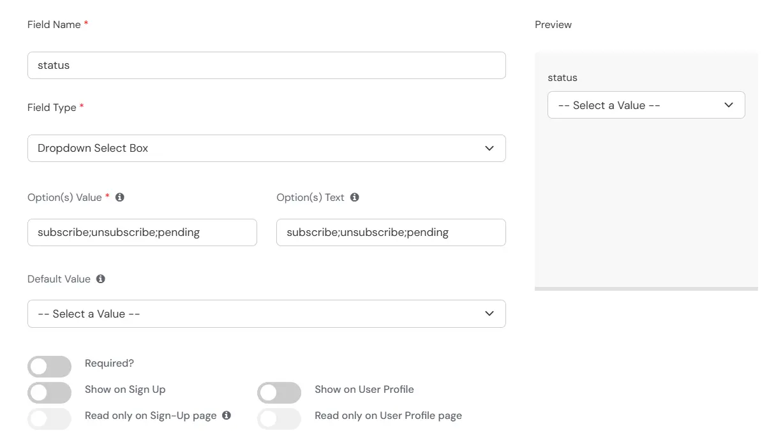Expand the status dropdown in Preview
The height and width of the screenshot is (440, 783).
pyautogui.click(x=646, y=105)
